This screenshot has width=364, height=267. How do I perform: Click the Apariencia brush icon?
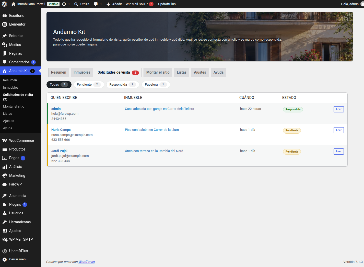5,196
